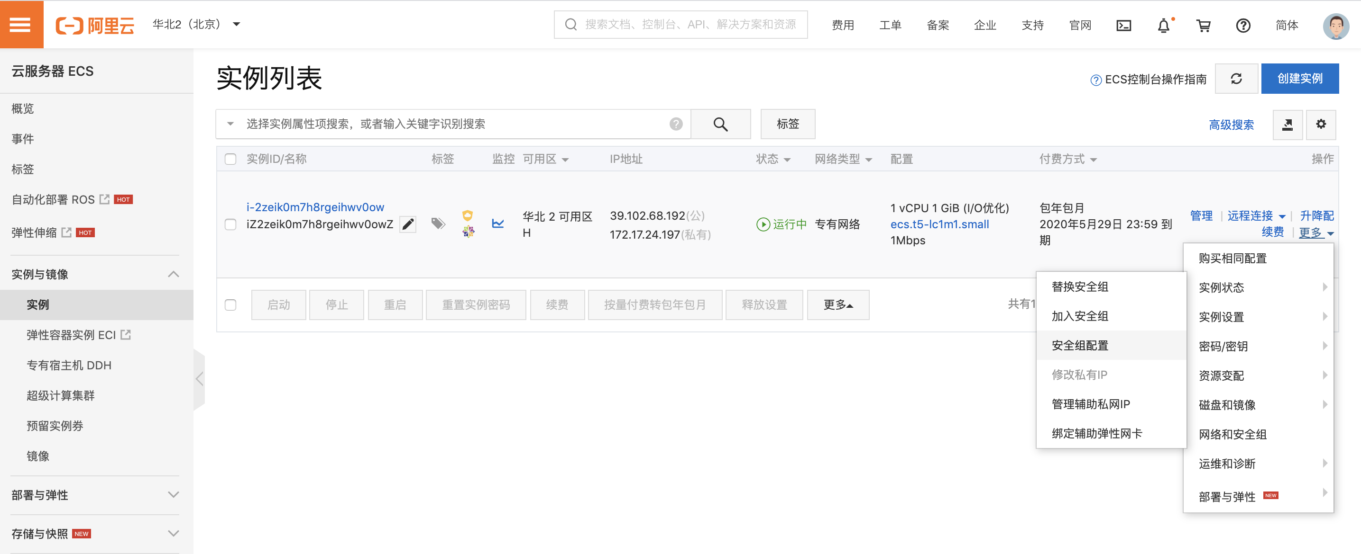Click the instance attribute search field
Viewport: 1361px width, 554px height.
coord(454,124)
